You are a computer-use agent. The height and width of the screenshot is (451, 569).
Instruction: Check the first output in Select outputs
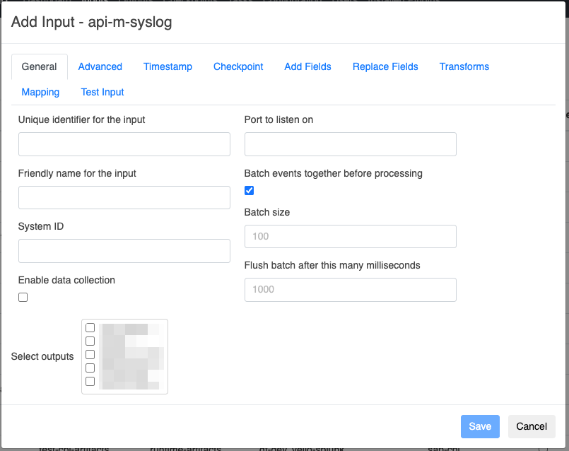click(90, 328)
